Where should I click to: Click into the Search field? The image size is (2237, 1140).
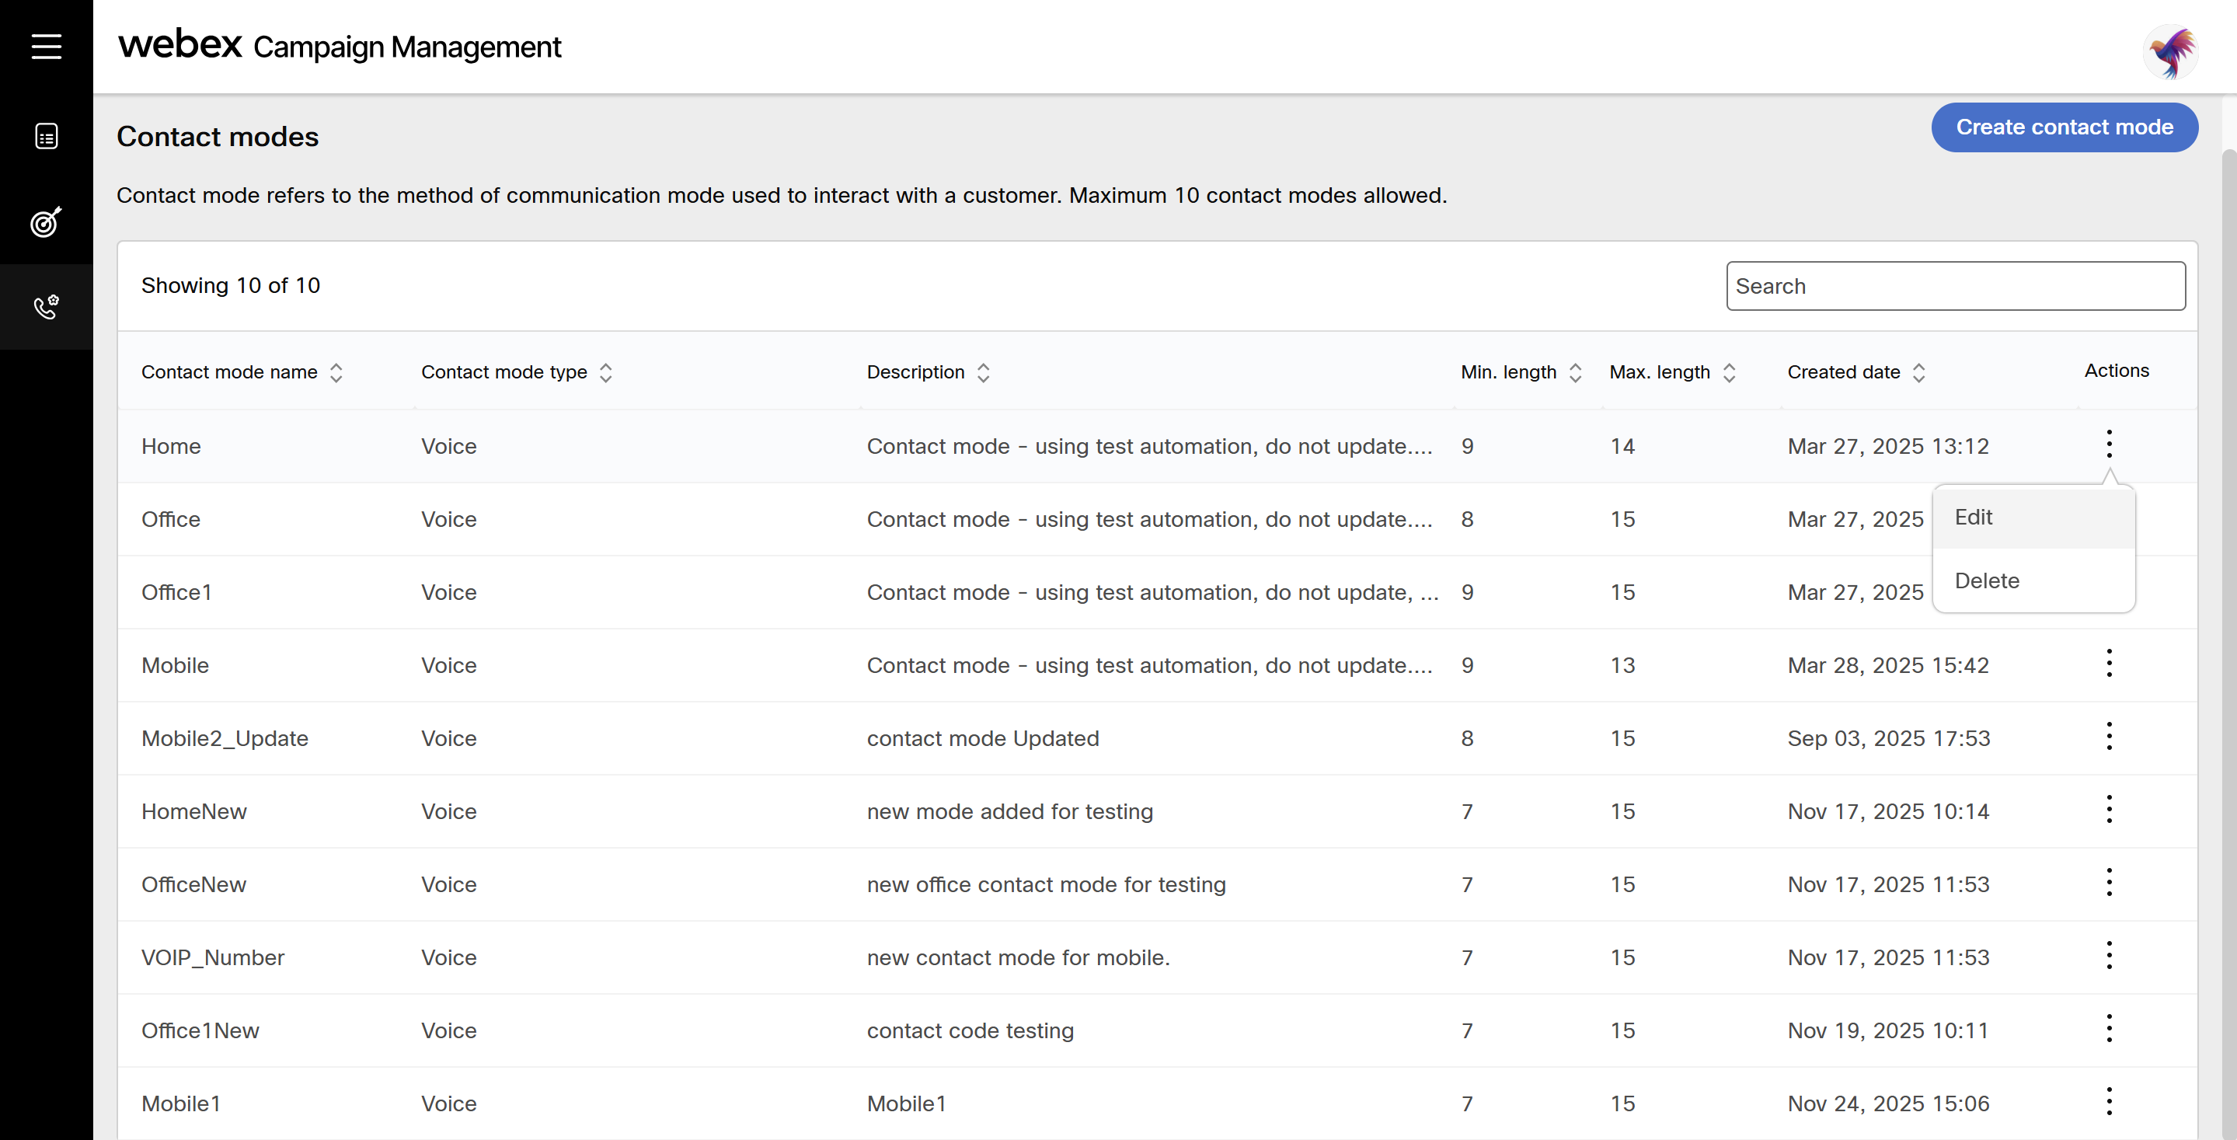pos(1955,286)
